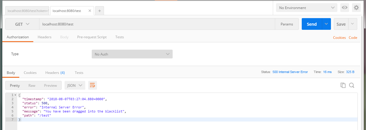The image size is (366, 130).
Task: Close the localhost:8080/test tab
Action: point(90,11)
